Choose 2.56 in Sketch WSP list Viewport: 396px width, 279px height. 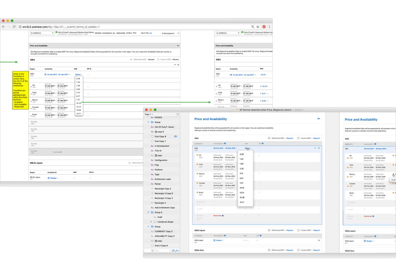click(x=242, y=169)
